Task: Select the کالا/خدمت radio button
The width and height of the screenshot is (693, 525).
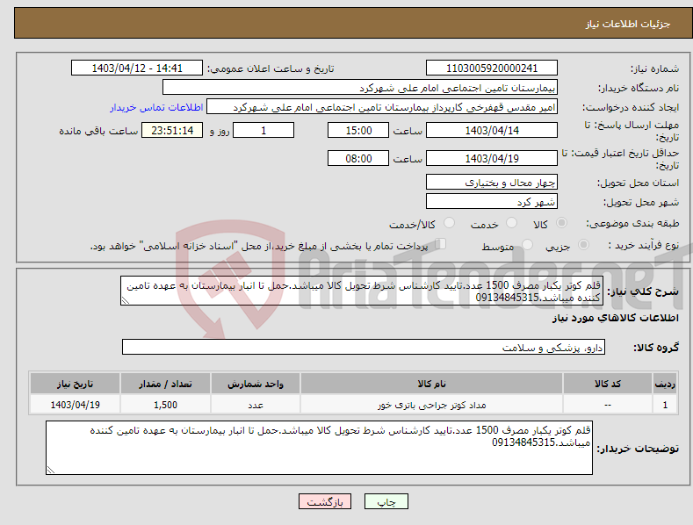Action: click(449, 223)
